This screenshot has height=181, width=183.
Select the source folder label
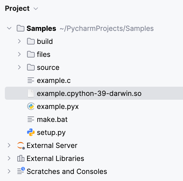[x=48, y=67]
